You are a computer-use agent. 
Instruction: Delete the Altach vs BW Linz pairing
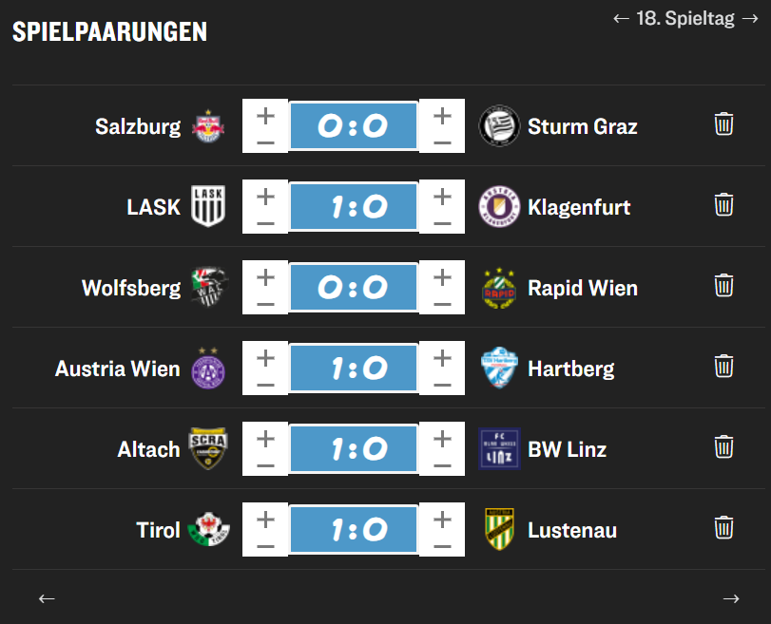(723, 447)
